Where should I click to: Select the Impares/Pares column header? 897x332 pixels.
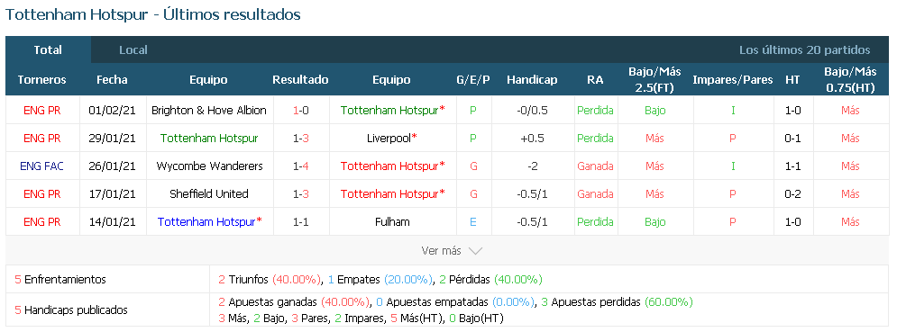733,80
